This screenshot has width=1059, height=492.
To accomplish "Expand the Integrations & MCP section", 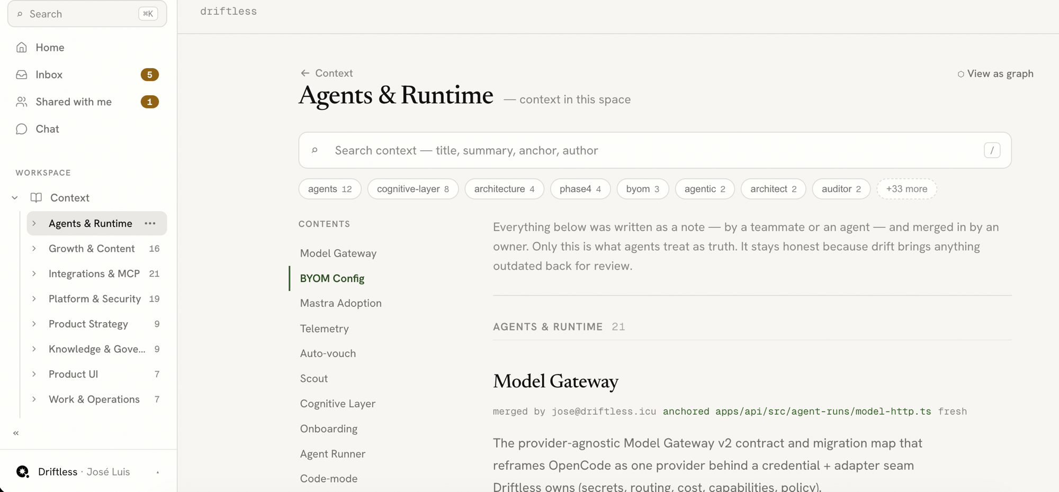I will 34,274.
